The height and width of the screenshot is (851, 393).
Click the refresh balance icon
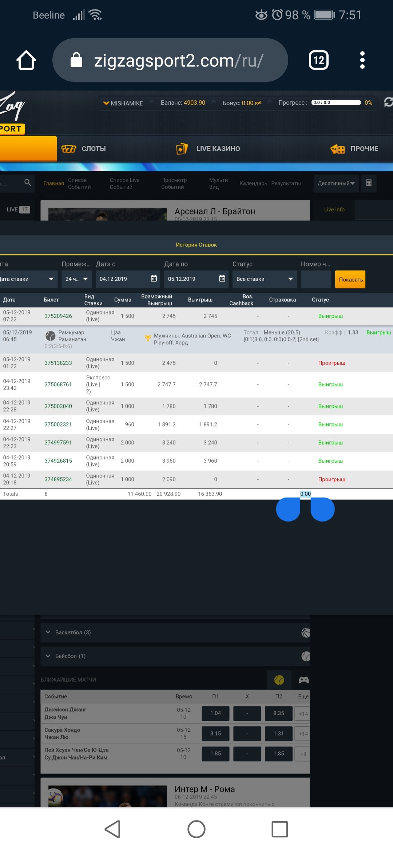pos(388,103)
